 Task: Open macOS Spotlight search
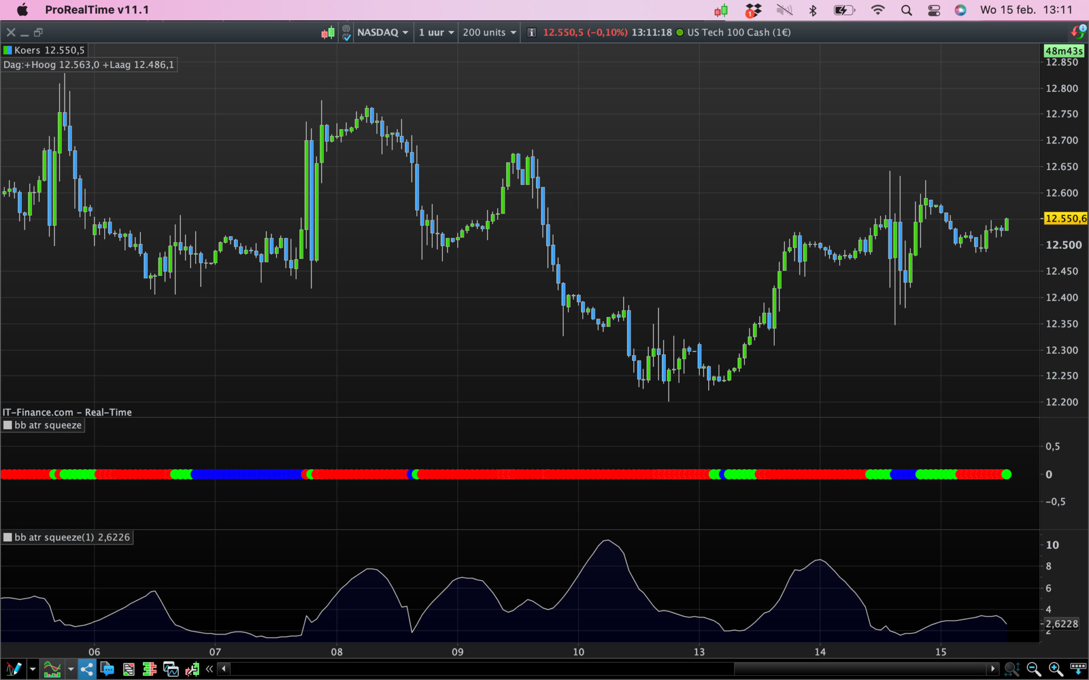906,10
